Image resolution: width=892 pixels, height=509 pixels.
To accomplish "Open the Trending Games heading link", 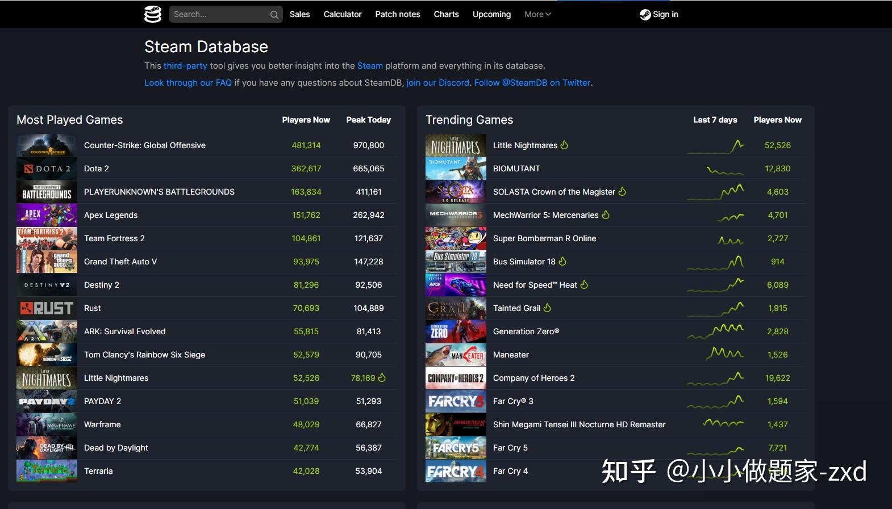I will [x=469, y=120].
